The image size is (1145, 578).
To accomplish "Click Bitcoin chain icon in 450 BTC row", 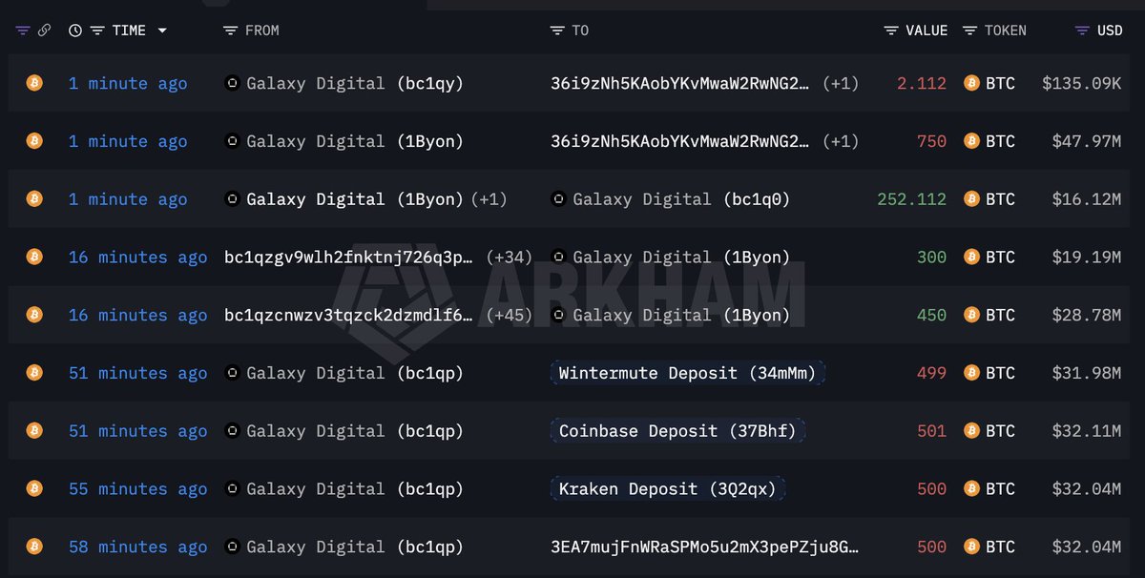I will (x=34, y=315).
